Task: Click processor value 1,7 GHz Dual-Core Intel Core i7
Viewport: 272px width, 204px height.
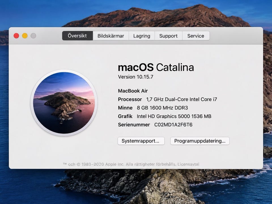Action: 182,99
